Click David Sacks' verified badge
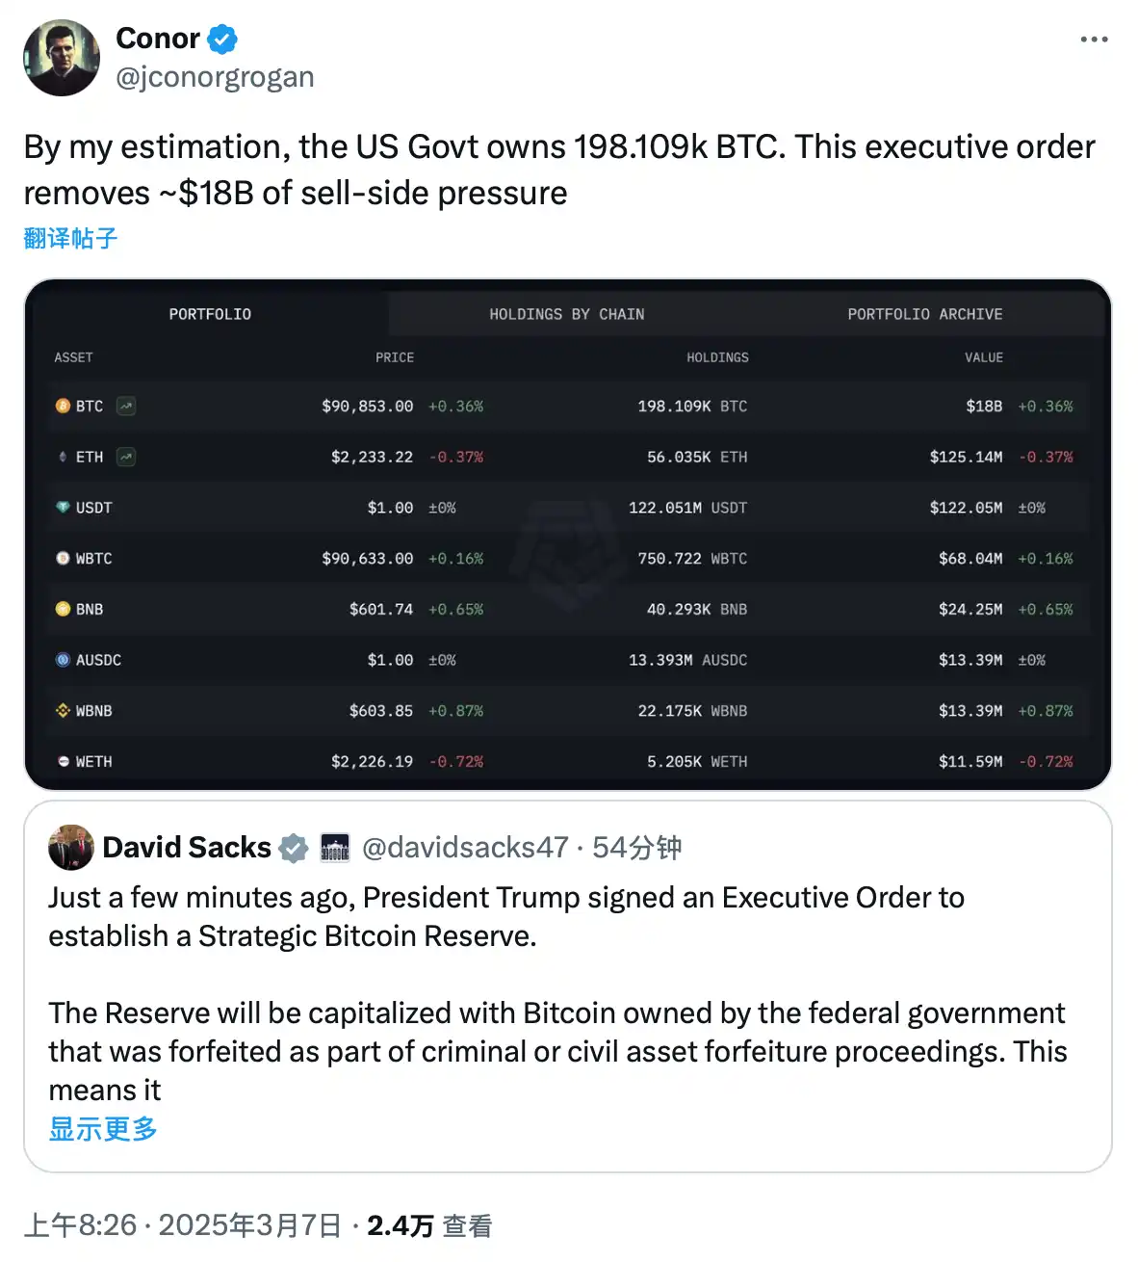The height and width of the screenshot is (1262, 1138). pyautogui.click(x=293, y=848)
